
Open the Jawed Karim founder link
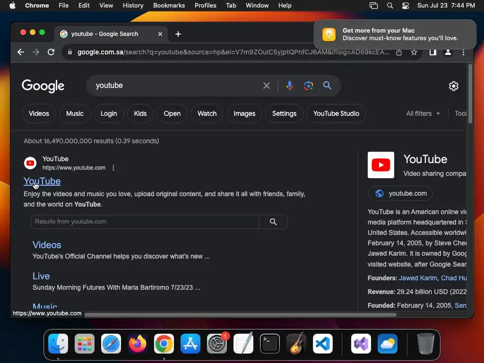pos(418,278)
